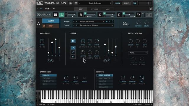Click the DELAY aux send knob
Screen dimensions: 189x106
146,22
